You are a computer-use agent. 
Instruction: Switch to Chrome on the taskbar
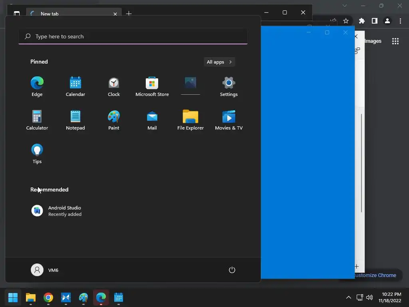click(x=48, y=297)
